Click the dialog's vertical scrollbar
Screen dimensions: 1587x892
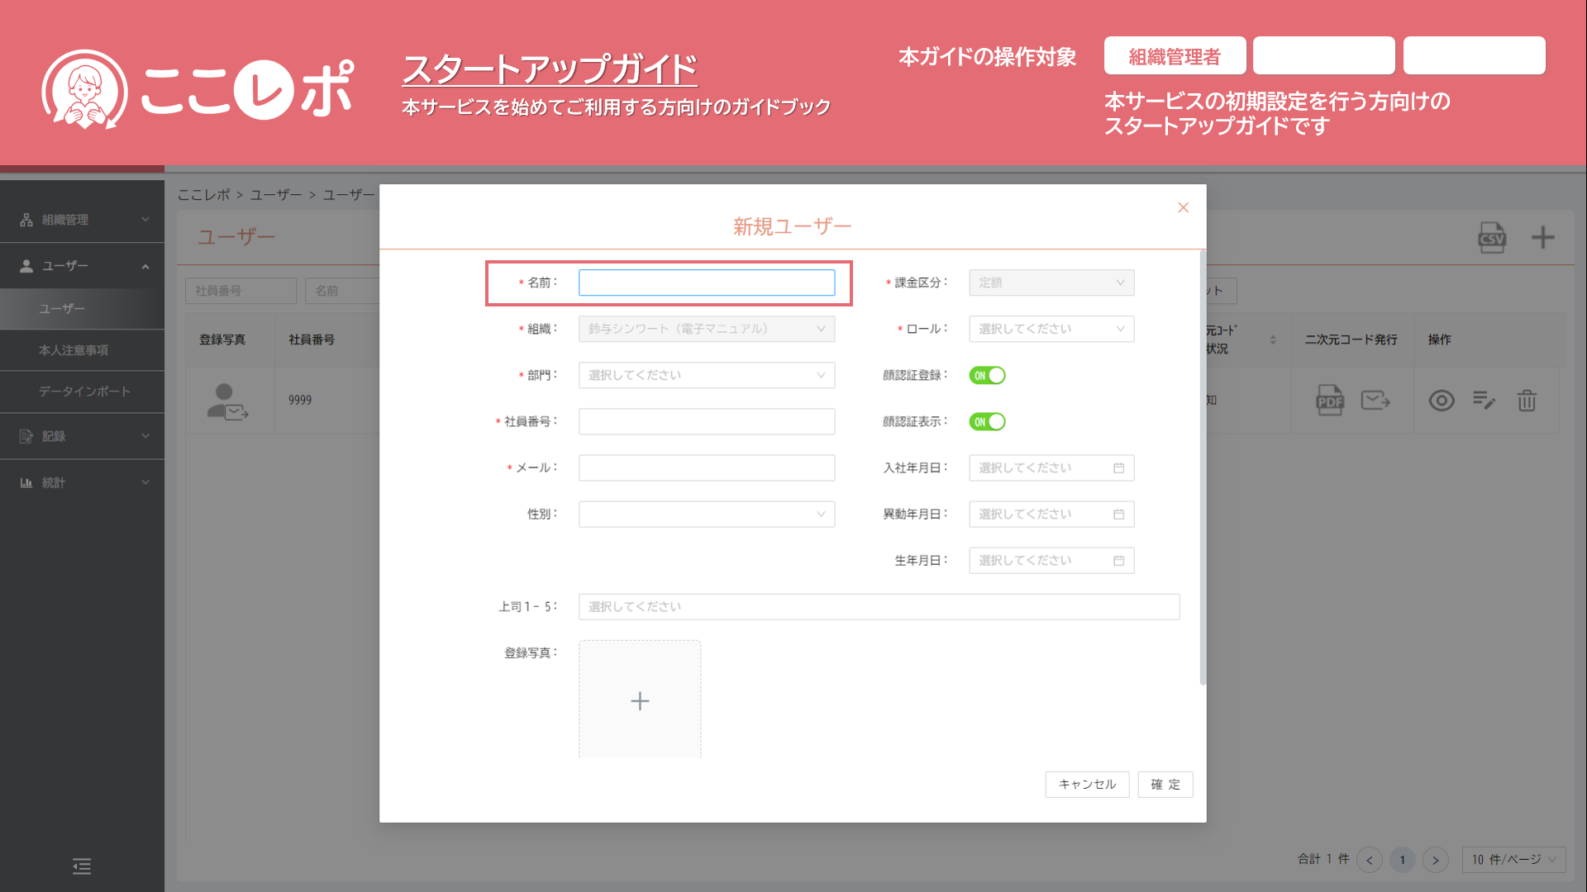coord(1203,467)
